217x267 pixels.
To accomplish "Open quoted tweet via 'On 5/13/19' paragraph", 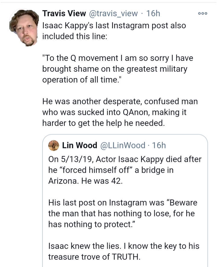I will coord(125,170).
